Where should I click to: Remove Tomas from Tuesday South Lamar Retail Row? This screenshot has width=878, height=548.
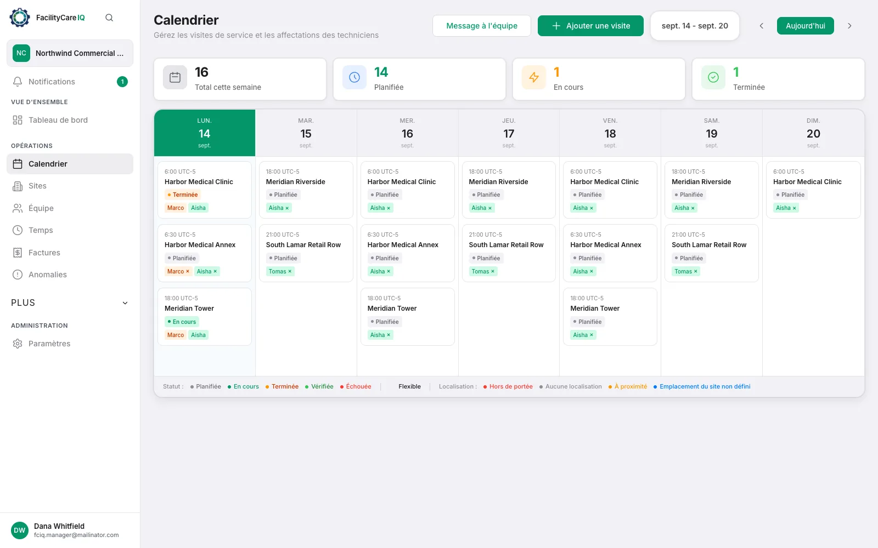pos(290,271)
